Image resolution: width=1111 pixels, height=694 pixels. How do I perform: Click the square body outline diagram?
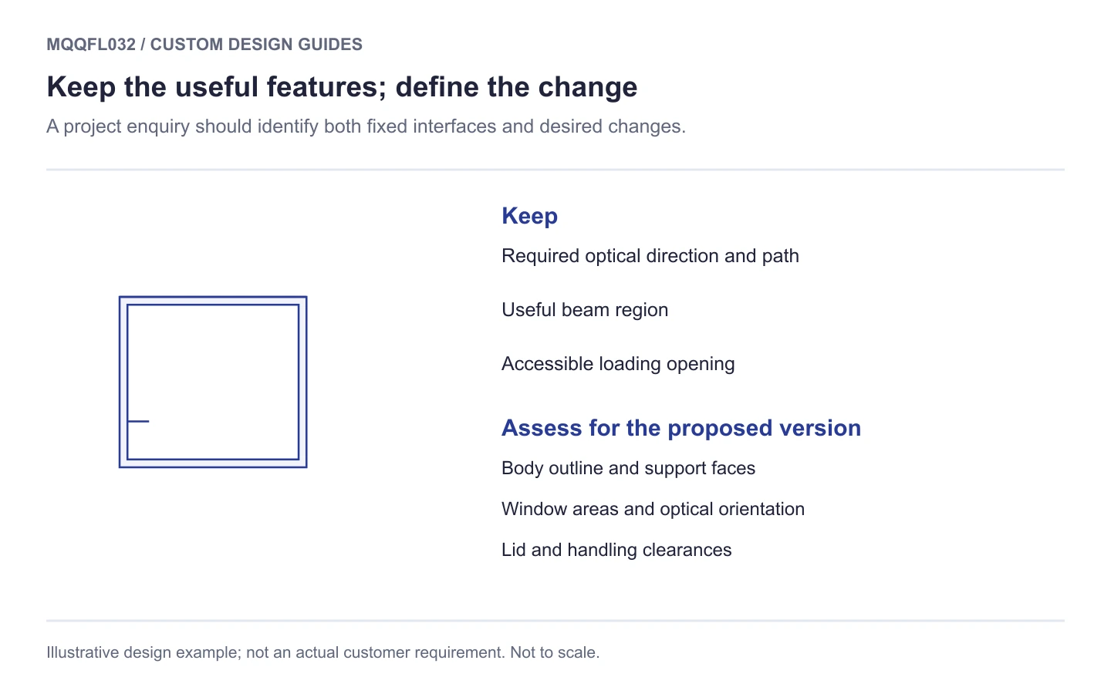pyautogui.click(x=213, y=382)
